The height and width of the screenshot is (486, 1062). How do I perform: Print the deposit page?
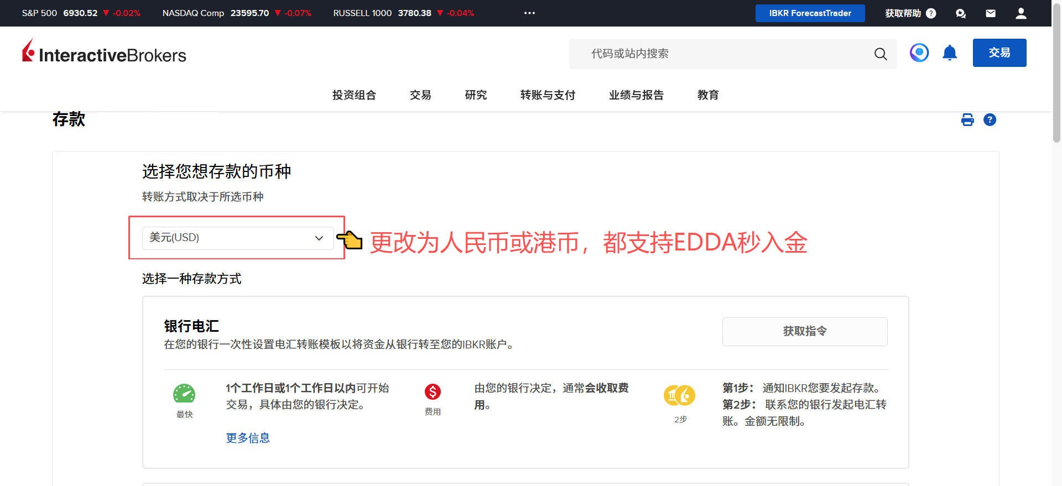(x=967, y=120)
